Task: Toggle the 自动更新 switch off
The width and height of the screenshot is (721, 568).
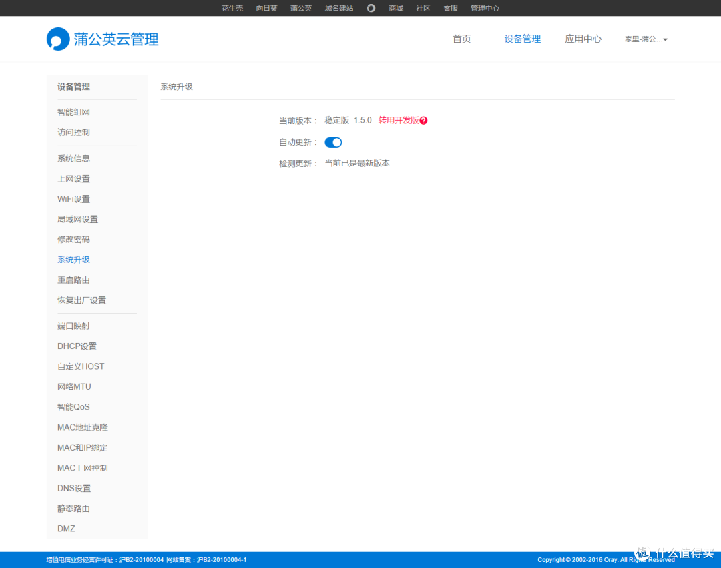Action: (x=333, y=142)
